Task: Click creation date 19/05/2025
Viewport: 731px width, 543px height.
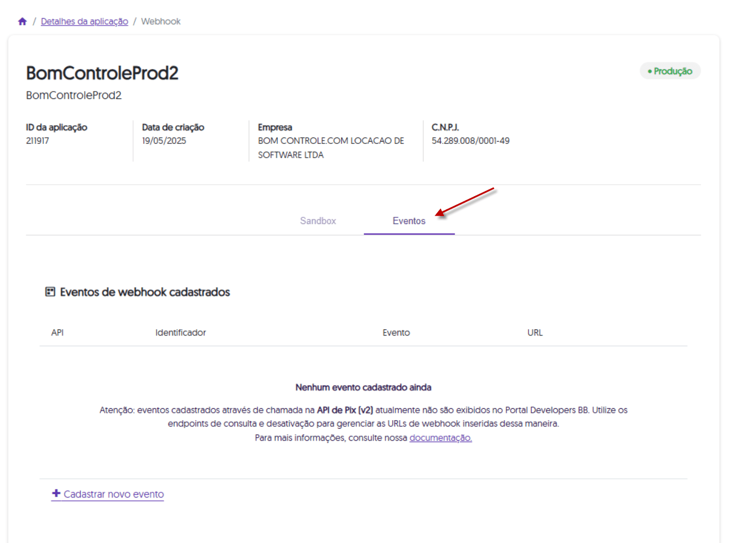Action: pyautogui.click(x=164, y=140)
